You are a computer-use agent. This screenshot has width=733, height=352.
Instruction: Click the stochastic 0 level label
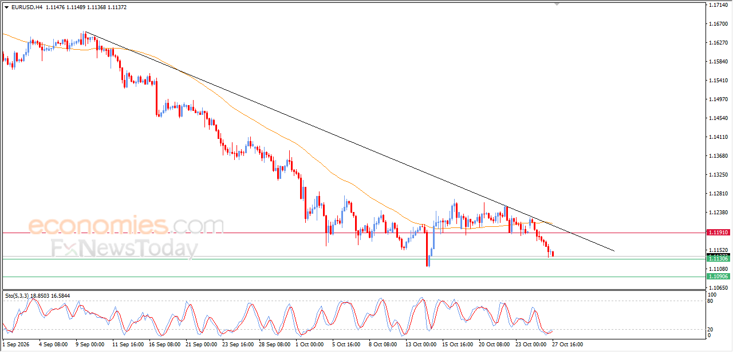click(x=710, y=335)
